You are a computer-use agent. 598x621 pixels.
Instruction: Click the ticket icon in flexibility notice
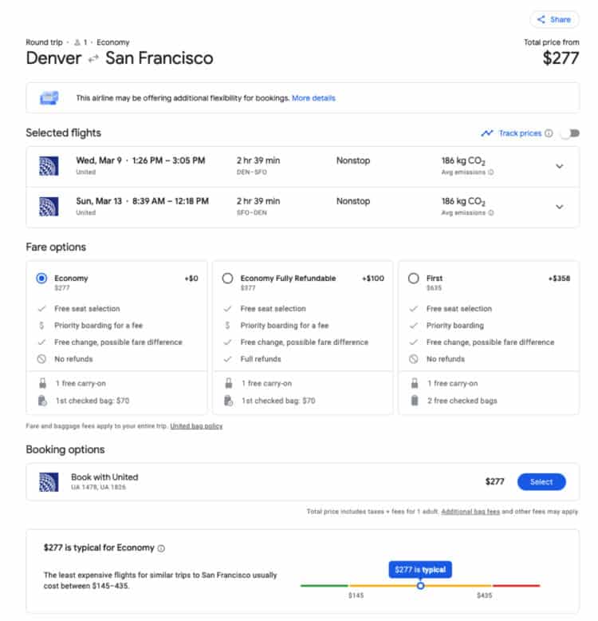(49, 98)
